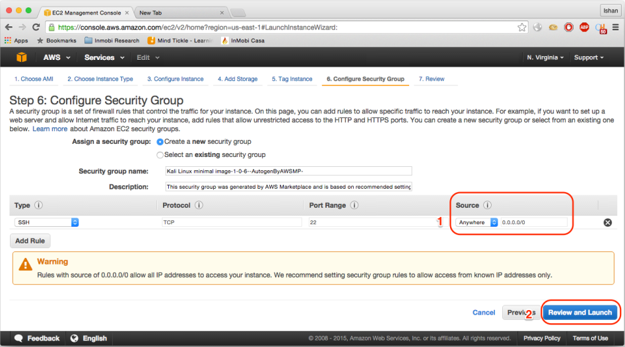Change the English language setting
The image size is (625, 347).
tap(88, 338)
